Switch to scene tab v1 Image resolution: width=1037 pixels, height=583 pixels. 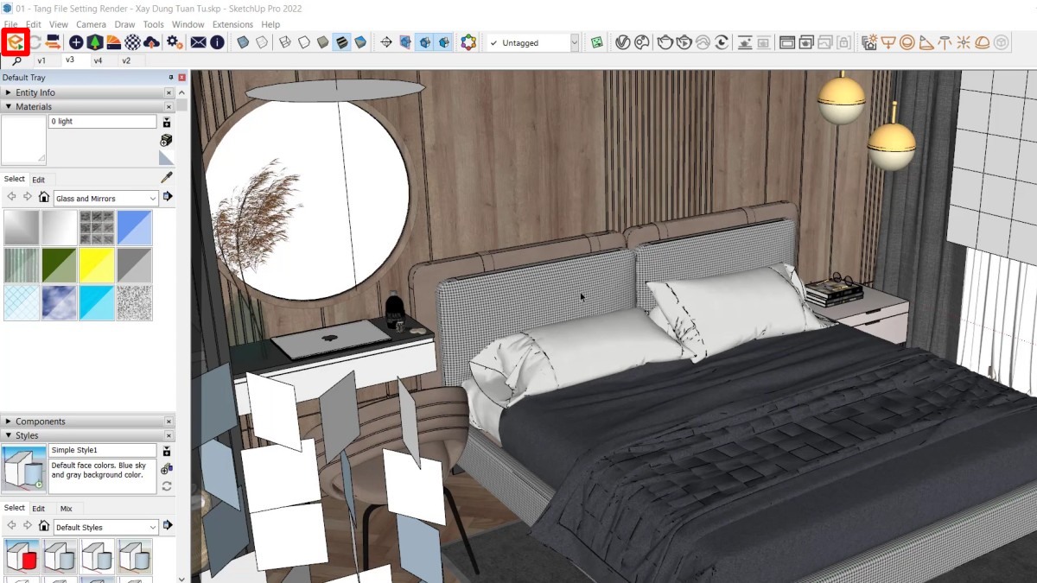coord(41,61)
